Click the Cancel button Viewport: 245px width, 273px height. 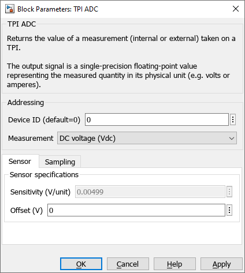point(128,264)
